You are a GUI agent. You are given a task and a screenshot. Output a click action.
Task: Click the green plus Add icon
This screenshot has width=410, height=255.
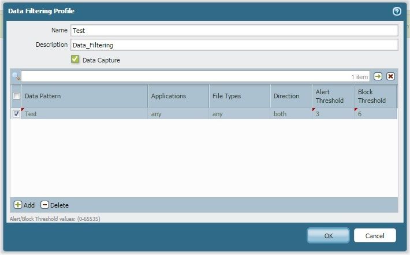coord(18,205)
